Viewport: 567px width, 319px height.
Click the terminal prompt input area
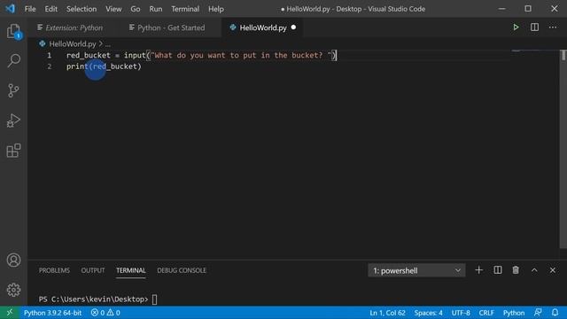154,300
